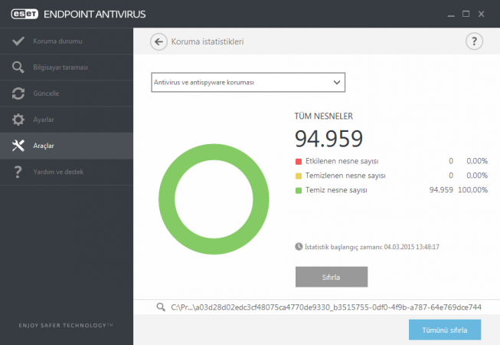The width and height of the screenshot is (500, 345).
Task: Open the Koruma durumu section
Action: coord(67,41)
